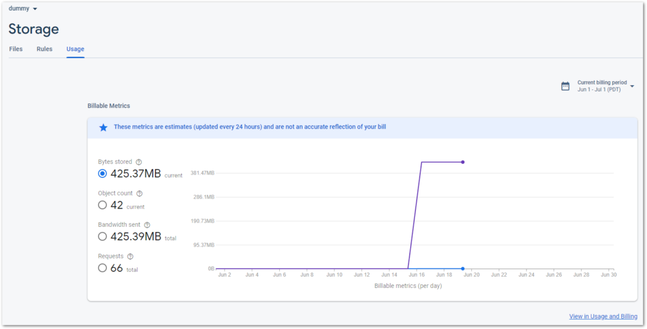Select the Bandwidth sent radio button
The width and height of the screenshot is (647, 329).
tap(102, 237)
